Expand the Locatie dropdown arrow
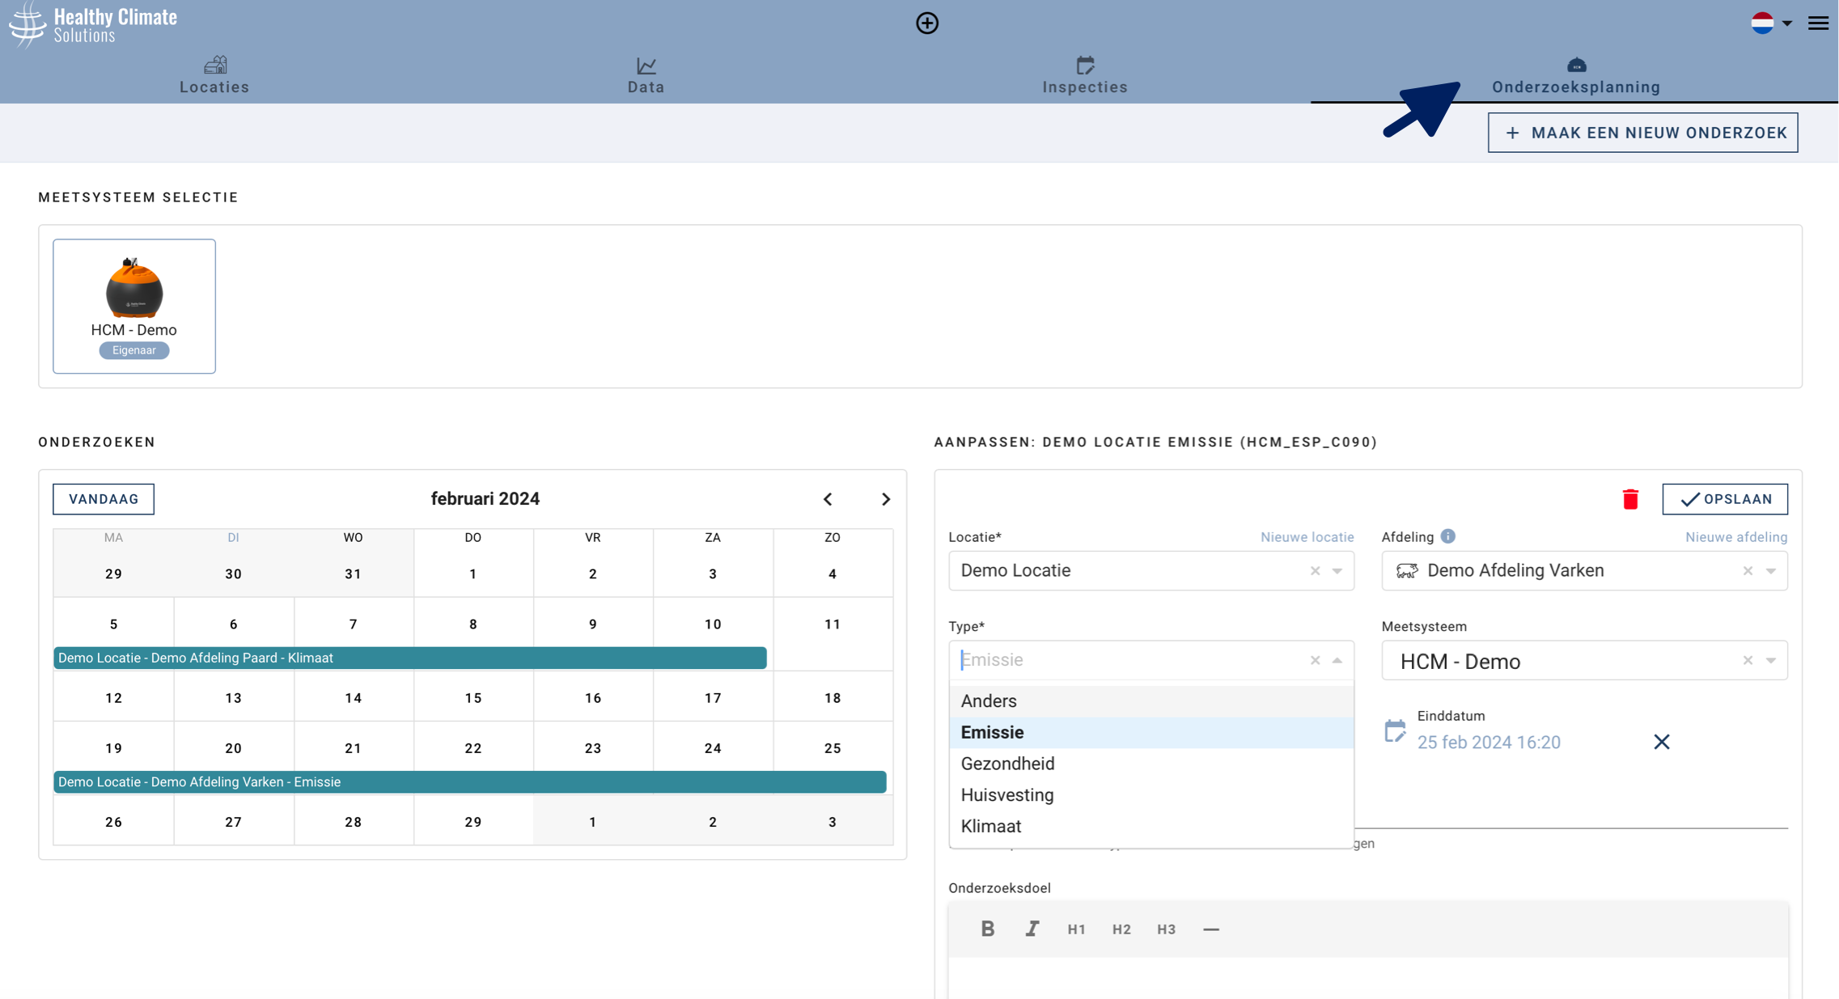 pyautogui.click(x=1337, y=571)
